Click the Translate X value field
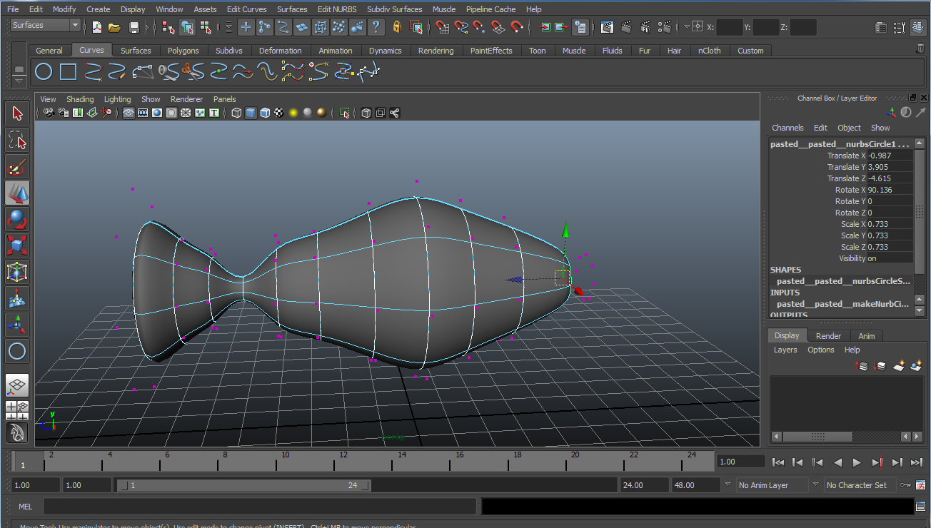 (x=890, y=156)
